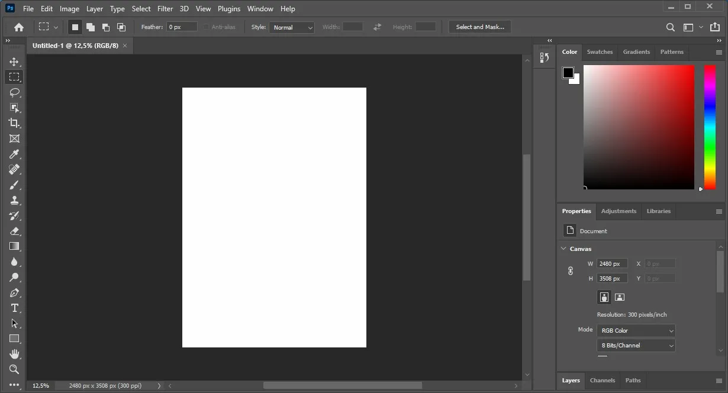Open the Filter menu

[165, 8]
